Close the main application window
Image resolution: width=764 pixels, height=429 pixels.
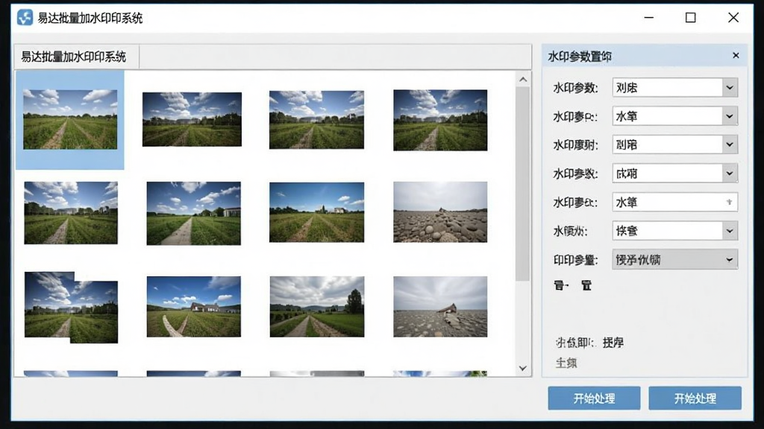point(733,18)
